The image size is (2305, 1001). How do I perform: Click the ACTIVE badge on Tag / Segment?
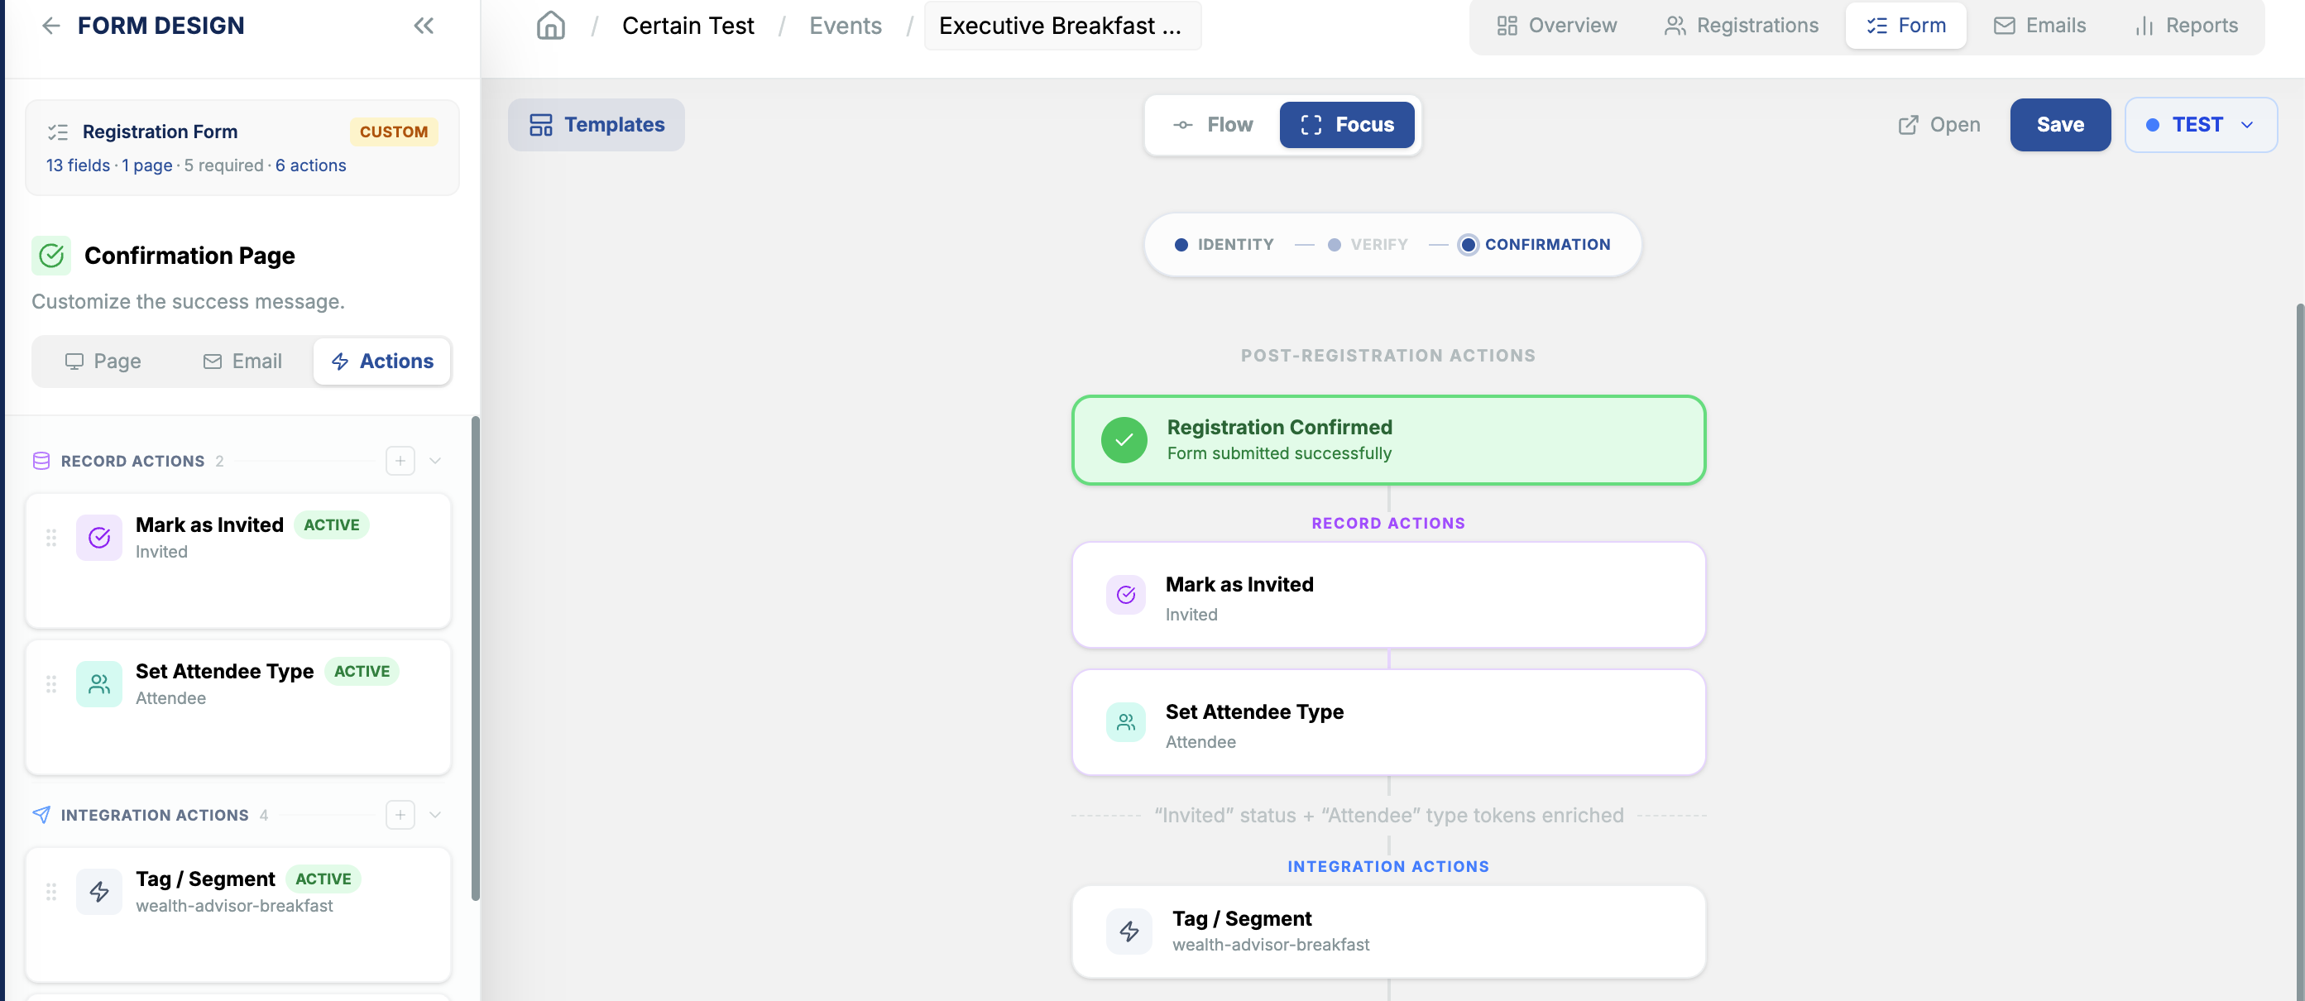pyautogui.click(x=323, y=879)
